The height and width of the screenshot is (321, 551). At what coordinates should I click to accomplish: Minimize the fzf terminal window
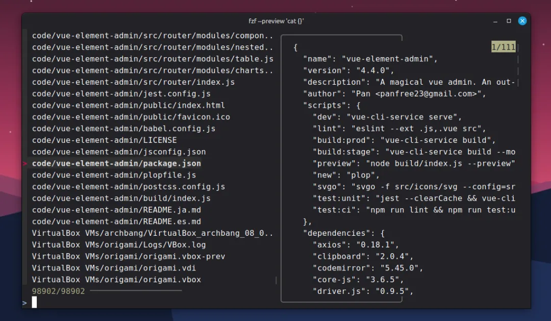coord(495,21)
